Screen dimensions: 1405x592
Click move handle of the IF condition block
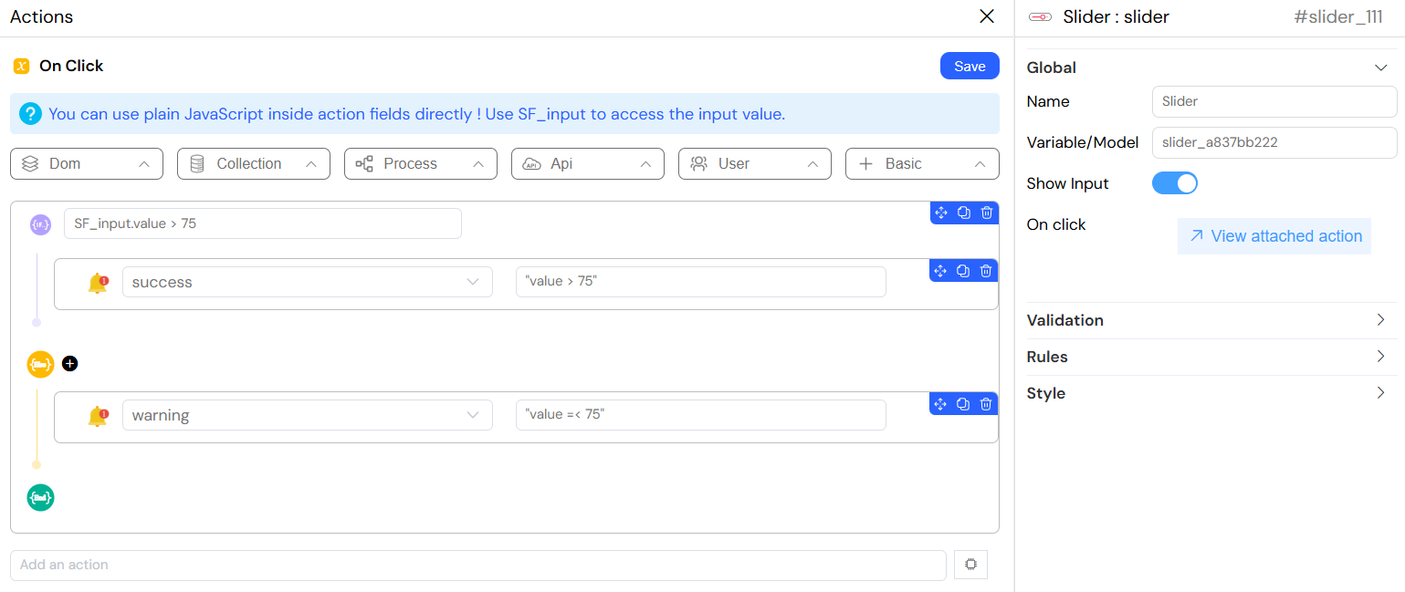point(941,213)
